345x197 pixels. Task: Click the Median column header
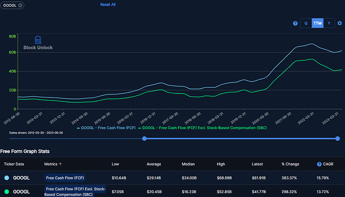188,164
